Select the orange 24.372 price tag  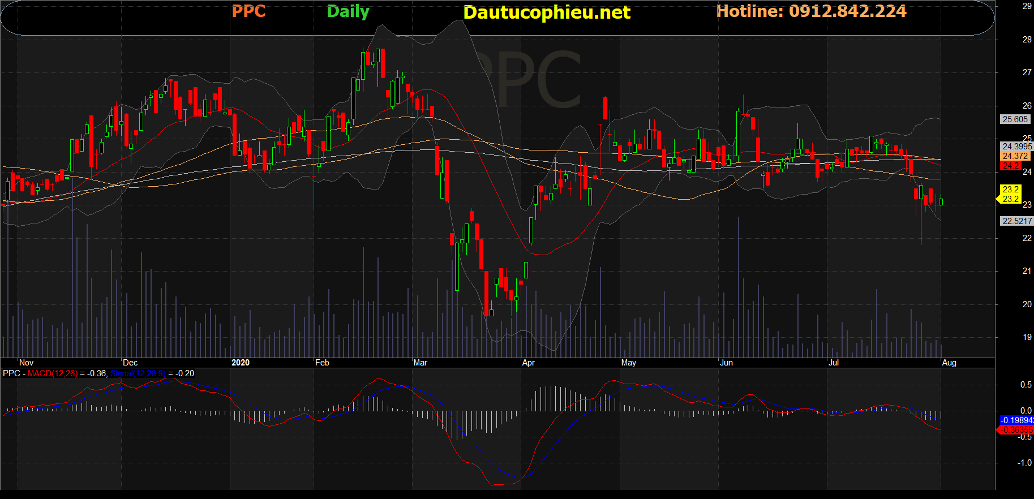tap(1015, 156)
